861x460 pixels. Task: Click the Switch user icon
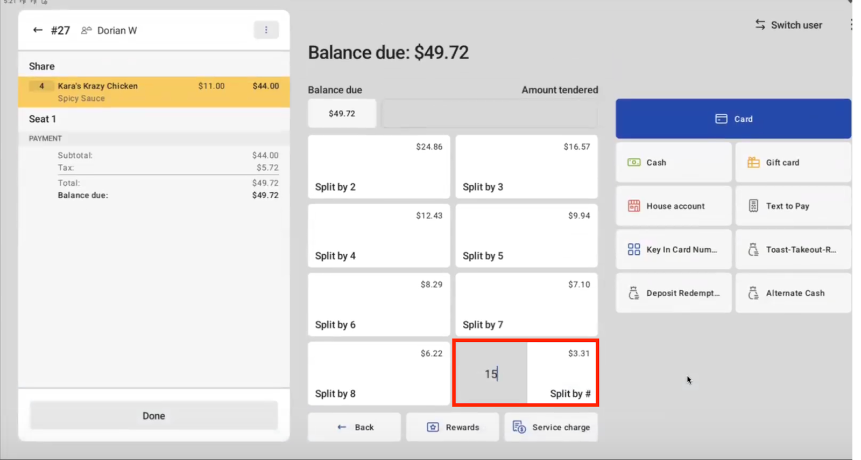tap(760, 25)
